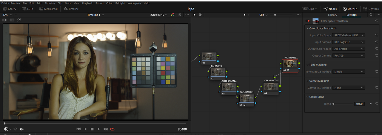Open the viewer zoom 23% dropdown
Screen dimensions: 382x135
[x=7, y=15]
